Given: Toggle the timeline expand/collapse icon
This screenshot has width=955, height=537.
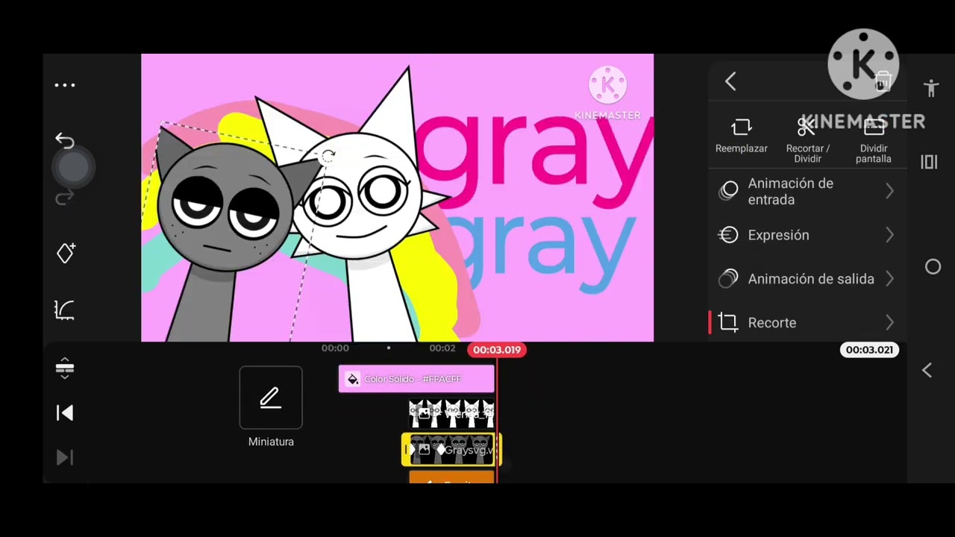Looking at the screenshot, I should tap(65, 368).
